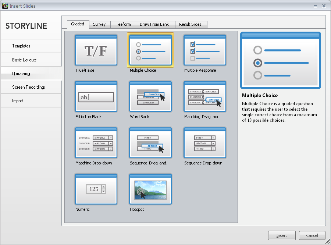
Task: Click the resize grip at dialog corner
Action: [328, 241]
